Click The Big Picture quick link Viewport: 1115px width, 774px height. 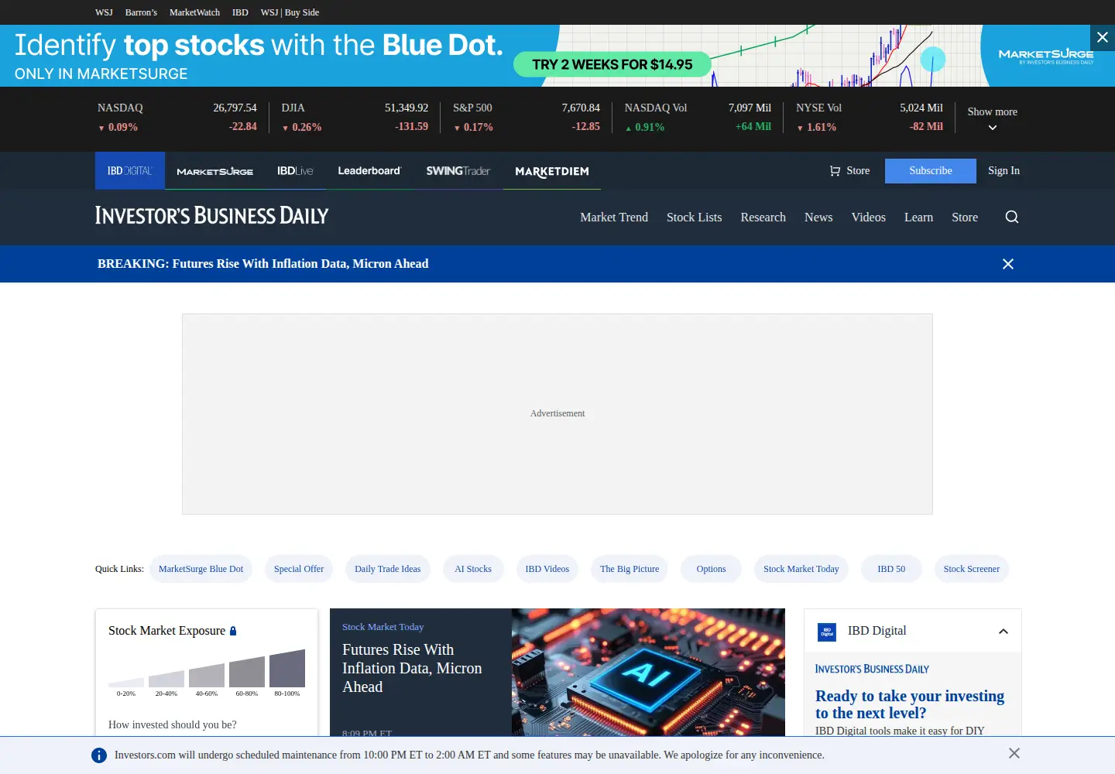point(630,569)
